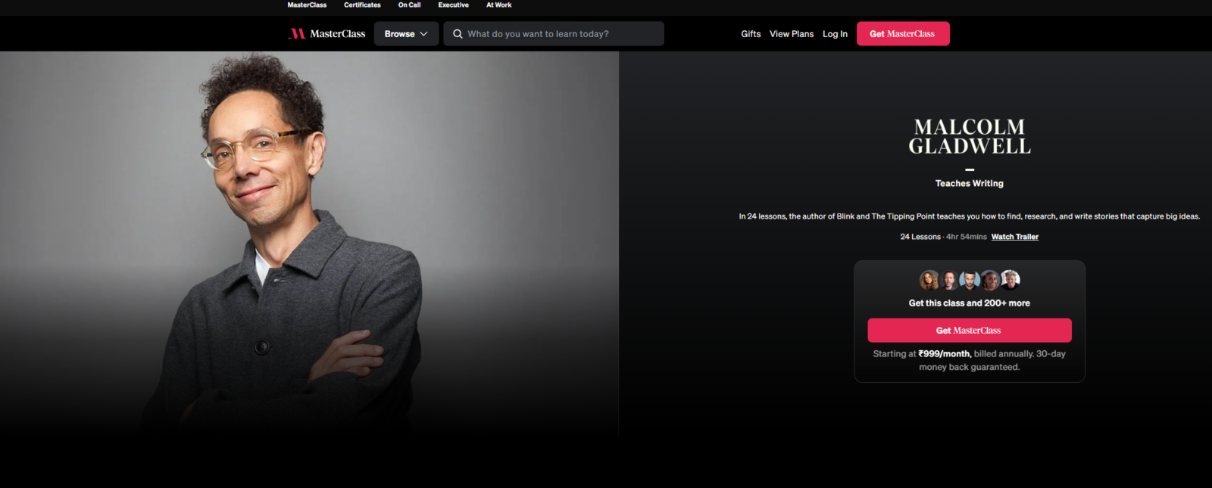Click the 'MALCOLM GLADWELL' heading

click(970, 137)
